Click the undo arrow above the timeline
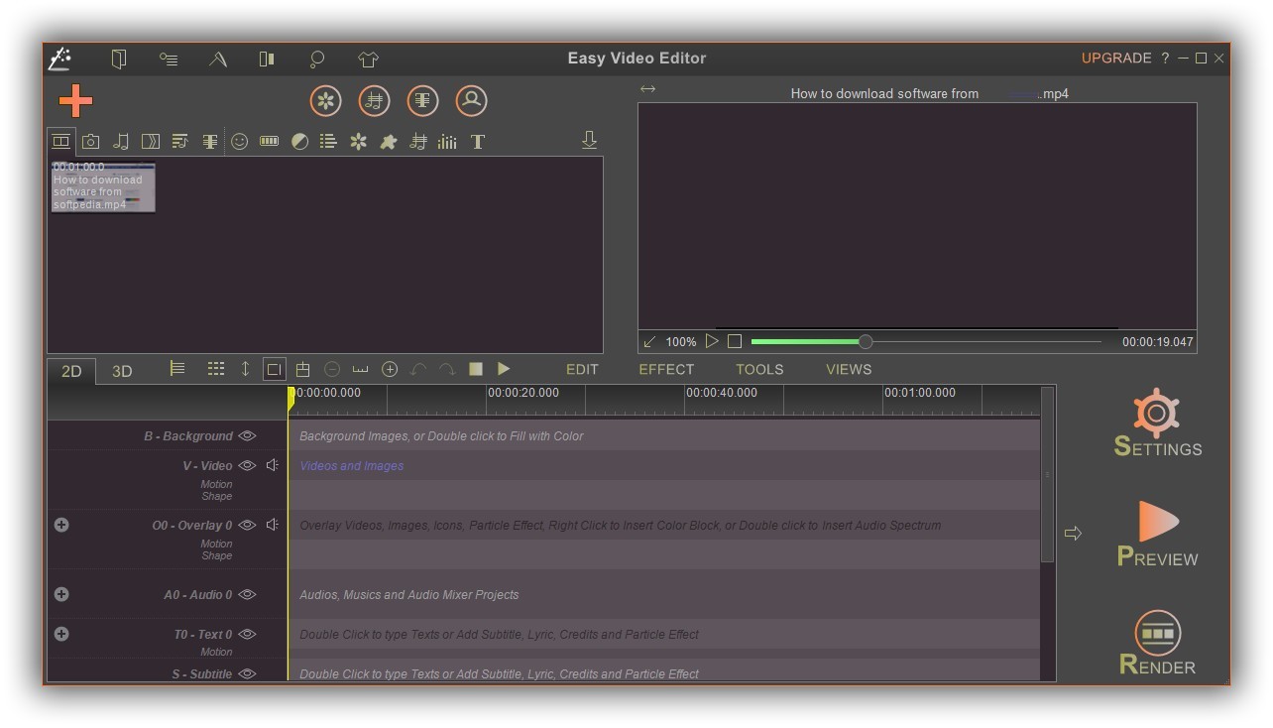 (417, 368)
